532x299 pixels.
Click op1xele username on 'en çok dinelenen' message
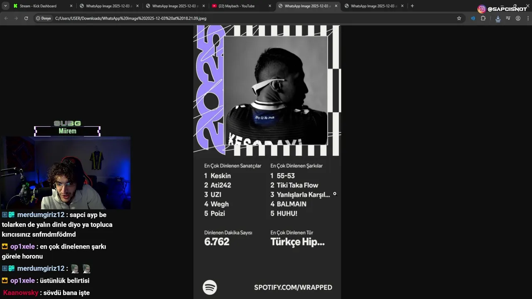(x=22, y=247)
